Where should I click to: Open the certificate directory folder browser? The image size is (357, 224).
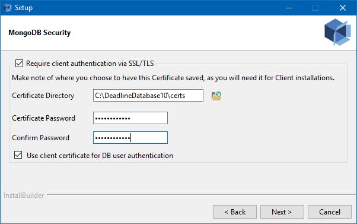pos(216,96)
